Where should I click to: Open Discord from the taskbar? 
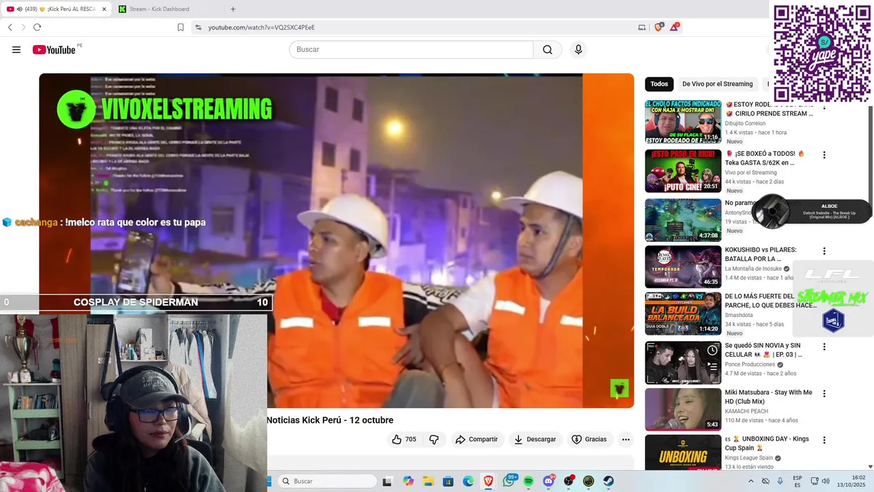[x=548, y=481]
